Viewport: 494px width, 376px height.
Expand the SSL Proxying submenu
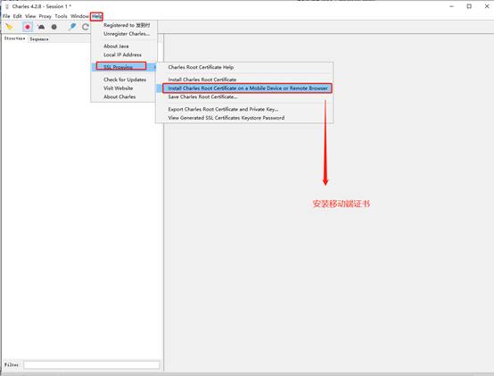tap(124, 67)
